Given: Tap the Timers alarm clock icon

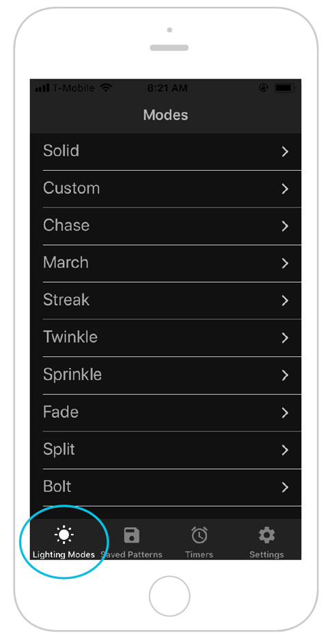Looking at the screenshot, I should 199,535.
